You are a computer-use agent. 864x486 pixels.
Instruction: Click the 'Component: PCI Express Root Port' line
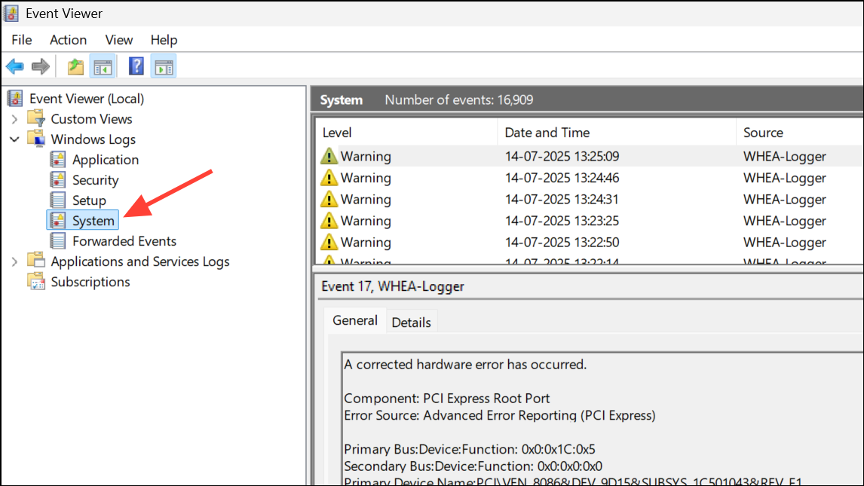pos(447,399)
